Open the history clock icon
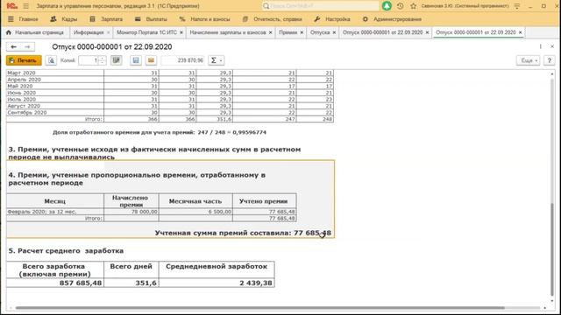The width and height of the screenshot is (561, 315). point(401,6)
